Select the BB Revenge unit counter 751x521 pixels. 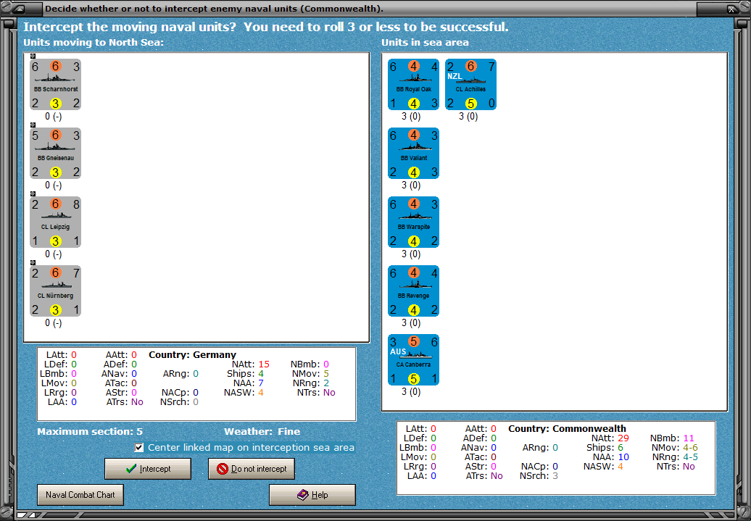pos(413,291)
